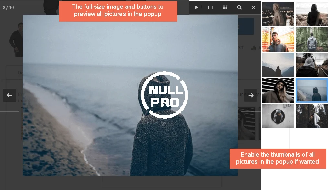The width and height of the screenshot is (329, 190).
Task: Close the image popup with the X
Action: click(x=254, y=7)
